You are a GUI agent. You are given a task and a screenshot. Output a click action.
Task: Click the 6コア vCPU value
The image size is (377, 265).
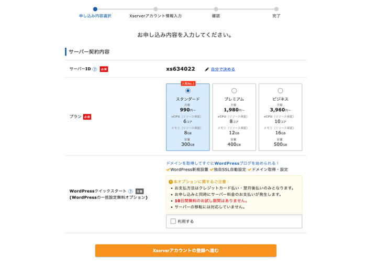tap(188, 121)
